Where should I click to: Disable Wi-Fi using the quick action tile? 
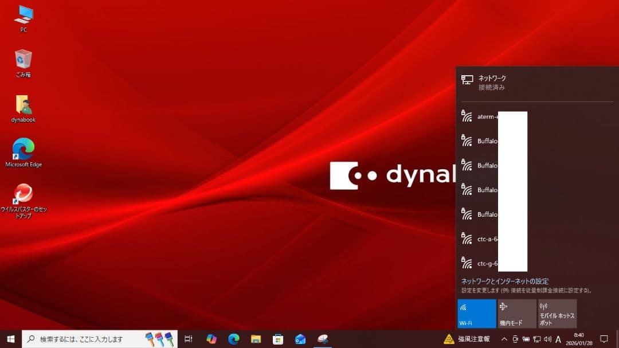(x=476, y=314)
